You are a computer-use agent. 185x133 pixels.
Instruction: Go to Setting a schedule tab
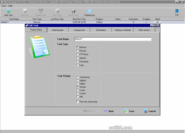point(123,30)
